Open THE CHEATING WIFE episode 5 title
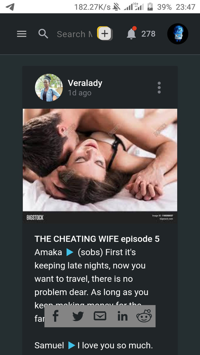The height and width of the screenshot is (355, 200). 97,239
